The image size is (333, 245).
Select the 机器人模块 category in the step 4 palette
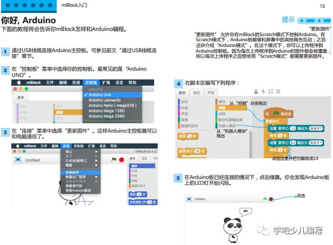[226, 126]
